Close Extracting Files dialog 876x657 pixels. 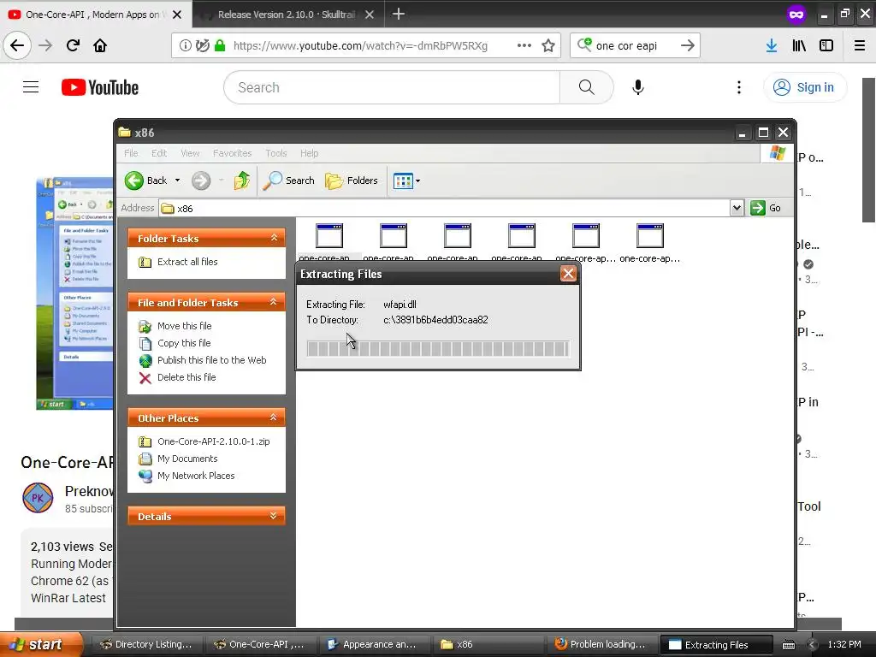click(568, 274)
